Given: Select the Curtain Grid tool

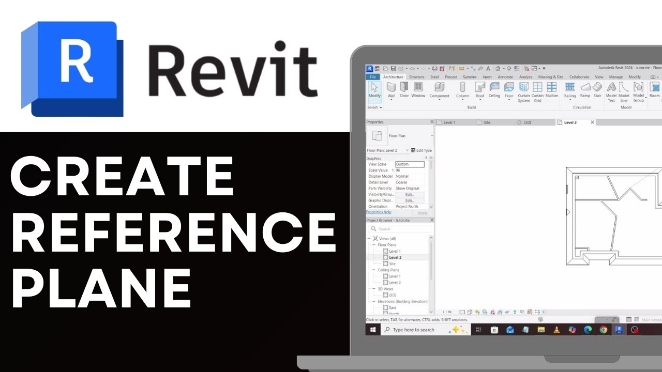Looking at the screenshot, I should pos(537,92).
